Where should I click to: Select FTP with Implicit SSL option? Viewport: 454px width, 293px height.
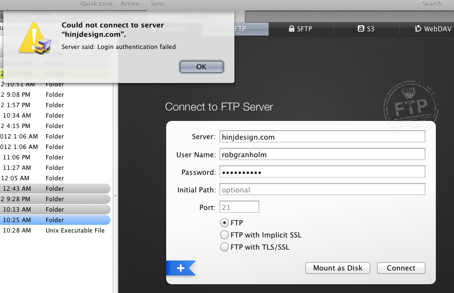(x=225, y=235)
